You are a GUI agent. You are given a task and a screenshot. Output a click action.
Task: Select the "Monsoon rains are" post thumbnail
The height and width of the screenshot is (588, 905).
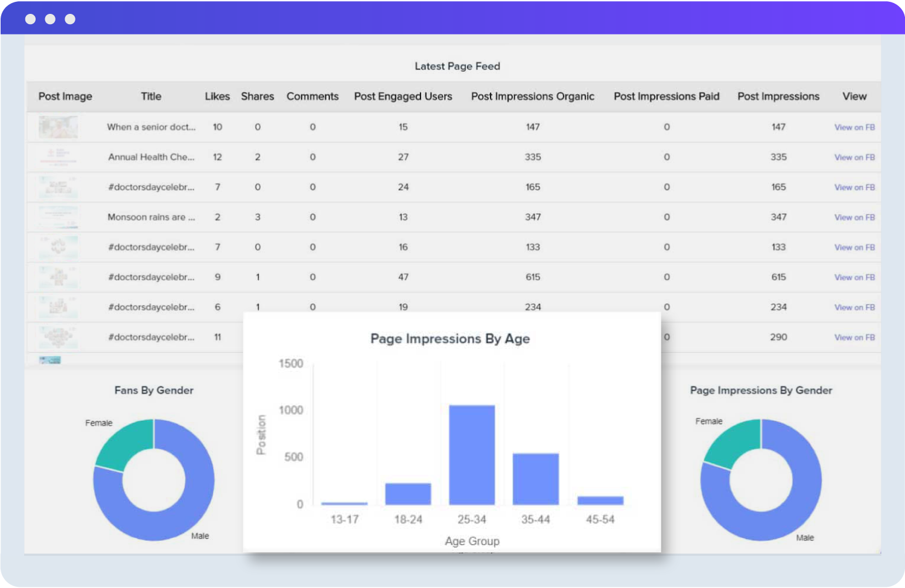click(x=57, y=217)
